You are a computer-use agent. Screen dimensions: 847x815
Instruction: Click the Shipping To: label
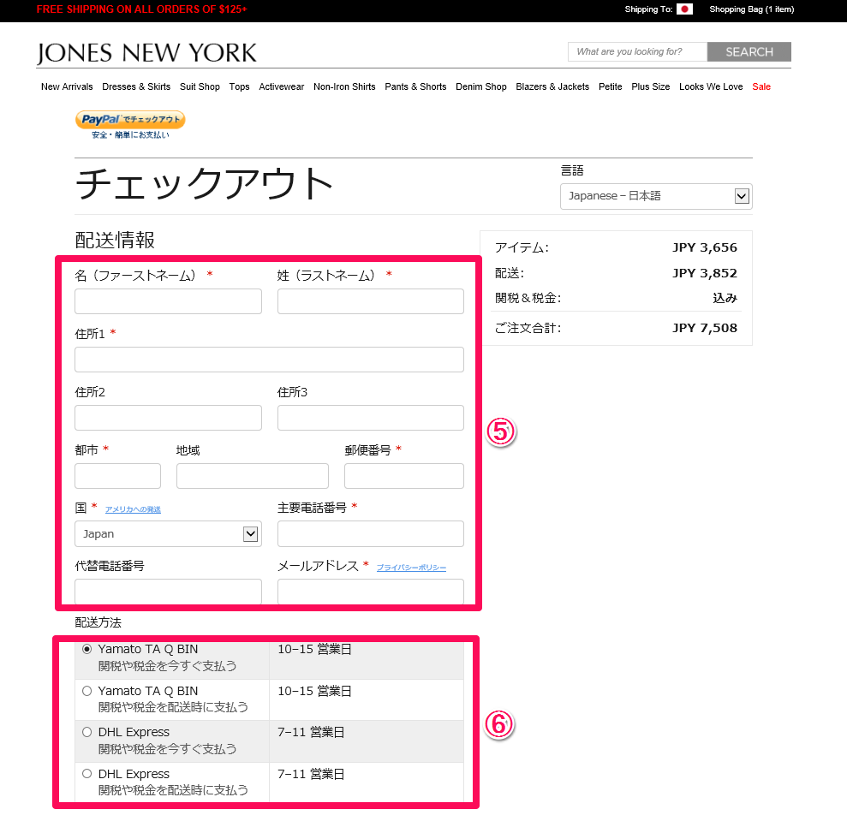pos(648,9)
